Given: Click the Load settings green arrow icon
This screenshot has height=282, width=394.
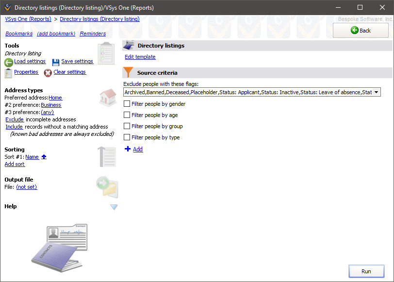Looking at the screenshot, I should [x=9, y=61].
